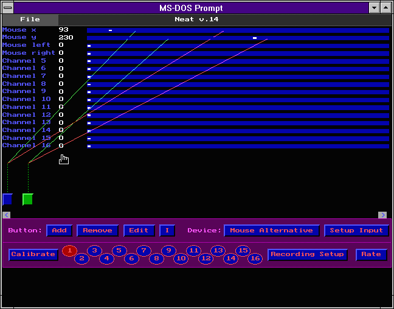Select channel circle 7
The image size is (394, 309).
pos(143,251)
